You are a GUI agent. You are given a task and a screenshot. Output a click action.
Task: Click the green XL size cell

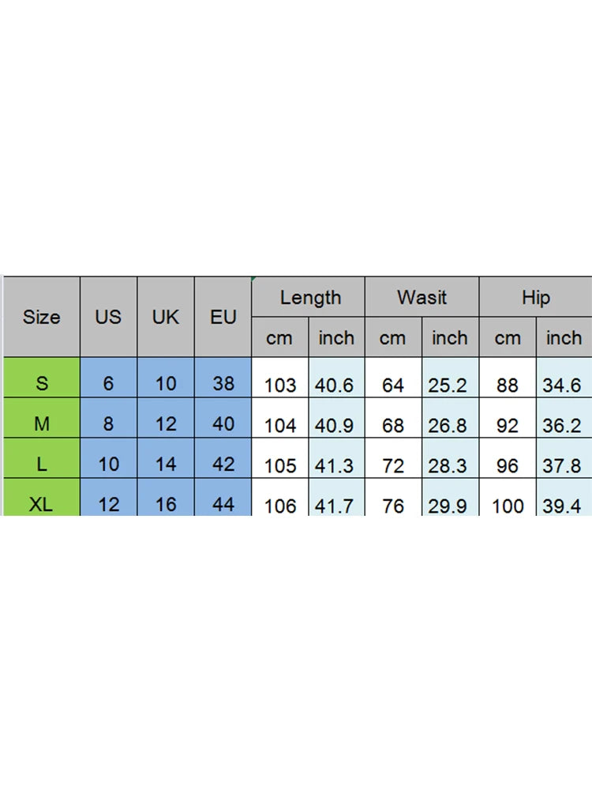(x=41, y=502)
